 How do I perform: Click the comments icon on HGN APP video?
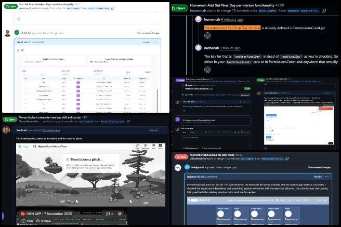pyautogui.click(x=108, y=213)
